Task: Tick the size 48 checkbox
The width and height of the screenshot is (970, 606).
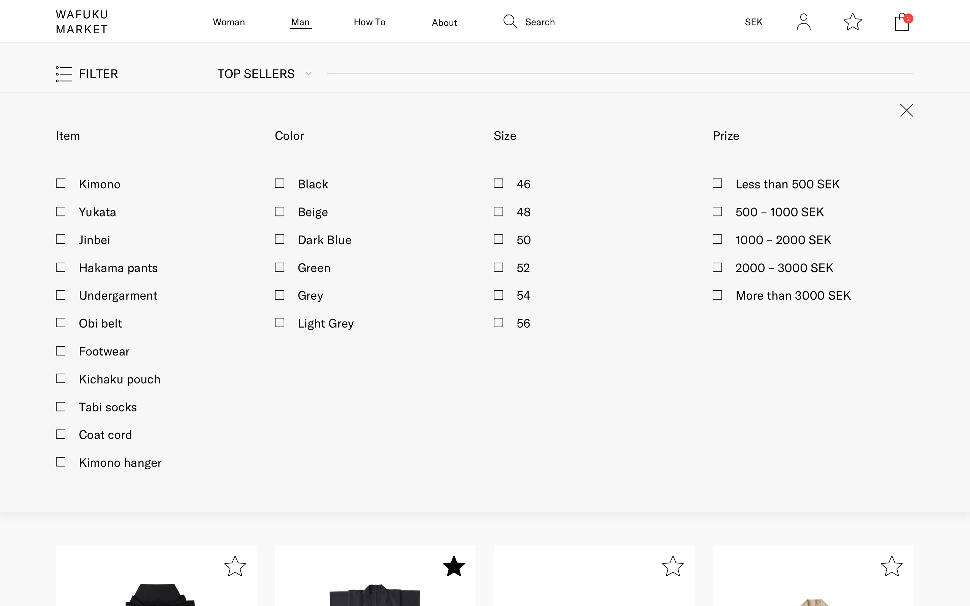Action: coord(498,212)
